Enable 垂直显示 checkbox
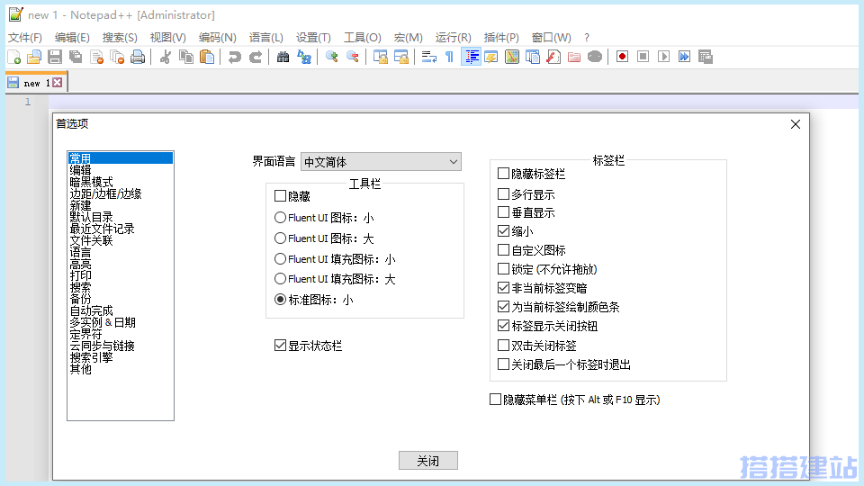Screen dimensions: 864x486 coord(503,212)
